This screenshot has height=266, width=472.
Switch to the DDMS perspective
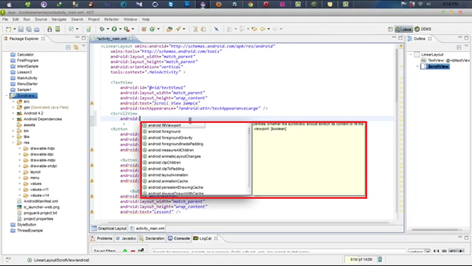pyautogui.click(x=423, y=29)
